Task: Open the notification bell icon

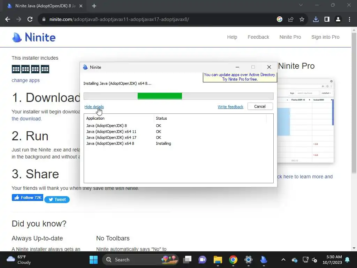Action: point(348,260)
